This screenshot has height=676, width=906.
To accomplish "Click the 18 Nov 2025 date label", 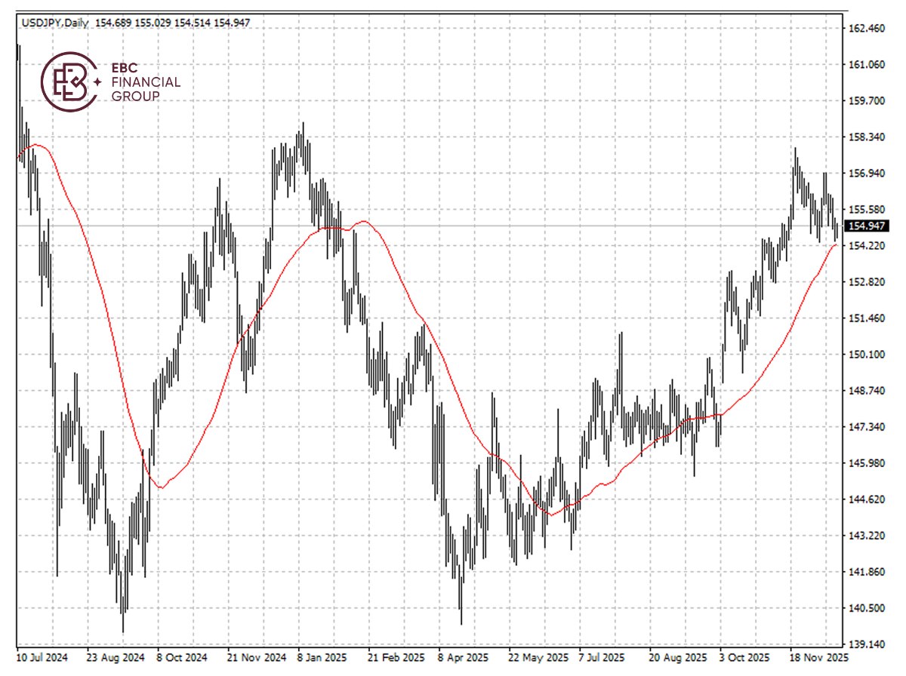I will (818, 658).
